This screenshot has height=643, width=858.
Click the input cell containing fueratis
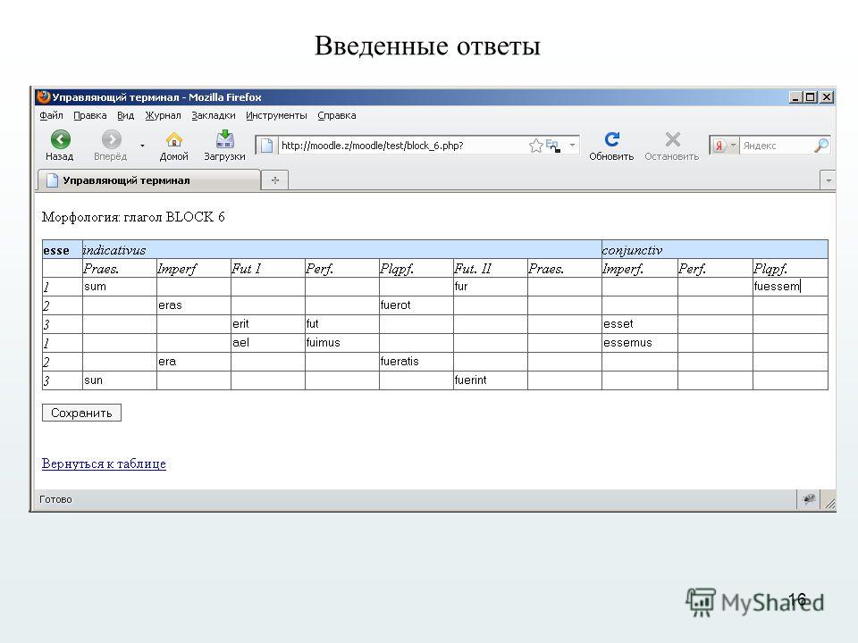coord(416,362)
